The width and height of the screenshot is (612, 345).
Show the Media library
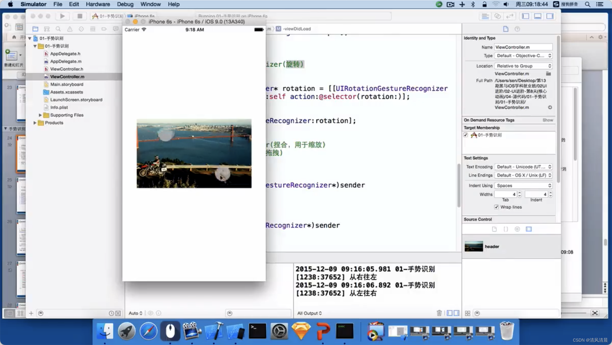click(x=529, y=229)
